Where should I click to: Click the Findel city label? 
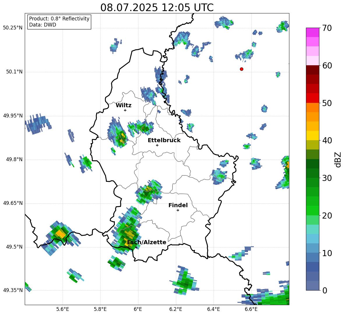tap(178, 205)
